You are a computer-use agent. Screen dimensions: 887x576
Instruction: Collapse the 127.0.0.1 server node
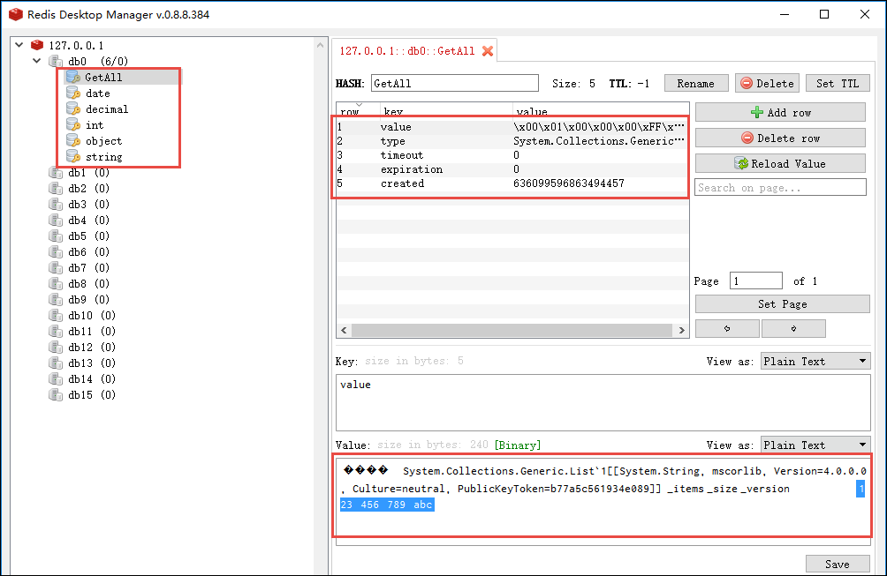[x=19, y=45]
